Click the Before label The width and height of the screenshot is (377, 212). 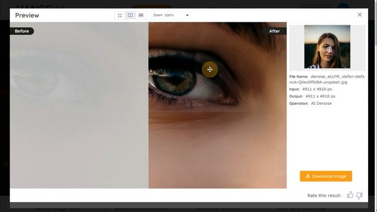click(x=22, y=31)
